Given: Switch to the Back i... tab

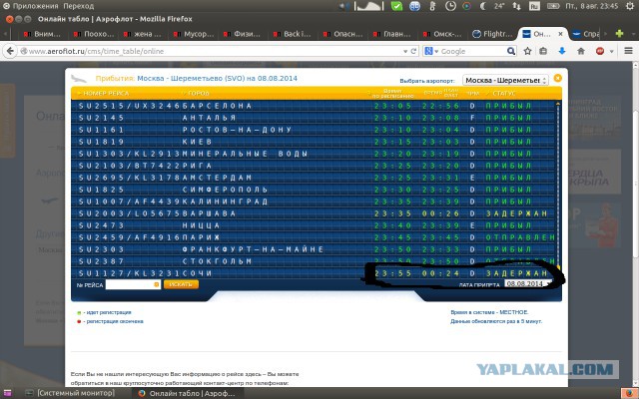Looking at the screenshot, I should [293, 34].
